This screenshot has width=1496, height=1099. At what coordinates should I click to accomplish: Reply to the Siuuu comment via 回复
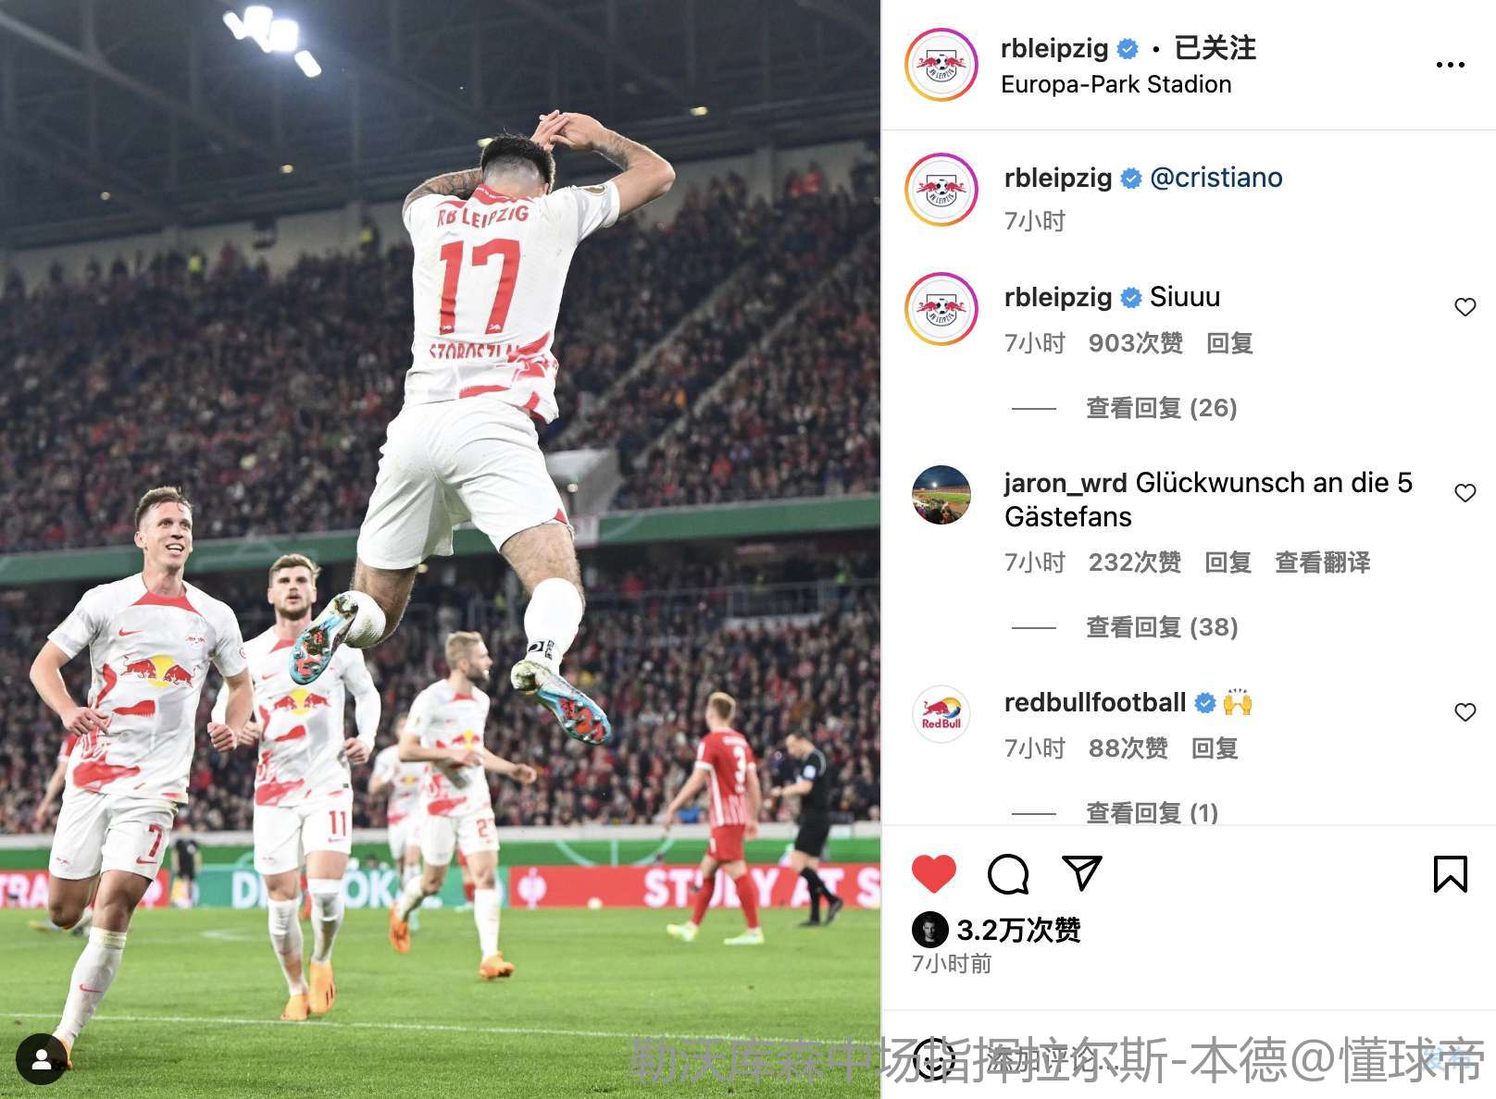[1229, 343]
